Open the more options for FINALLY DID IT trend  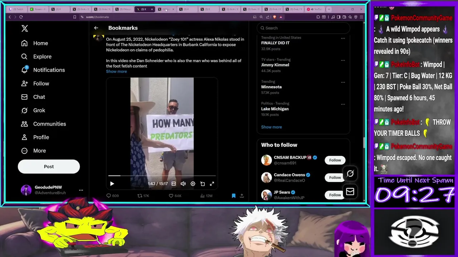coord(343,38)
